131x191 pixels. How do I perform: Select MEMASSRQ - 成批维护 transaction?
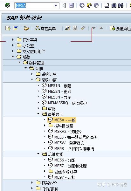(x=67, y=103)
